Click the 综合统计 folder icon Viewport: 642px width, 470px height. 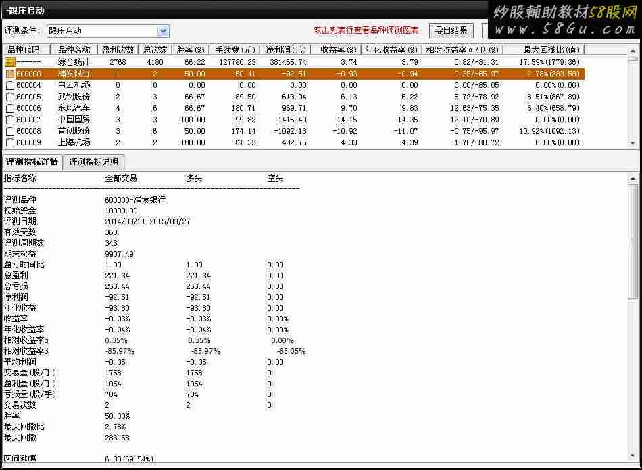click(x=10, y=62)
